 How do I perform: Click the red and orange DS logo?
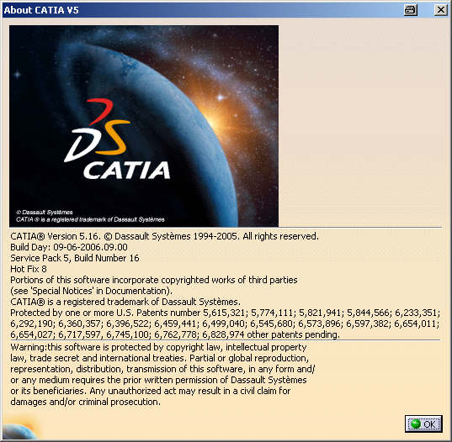[x=97, y=130]
